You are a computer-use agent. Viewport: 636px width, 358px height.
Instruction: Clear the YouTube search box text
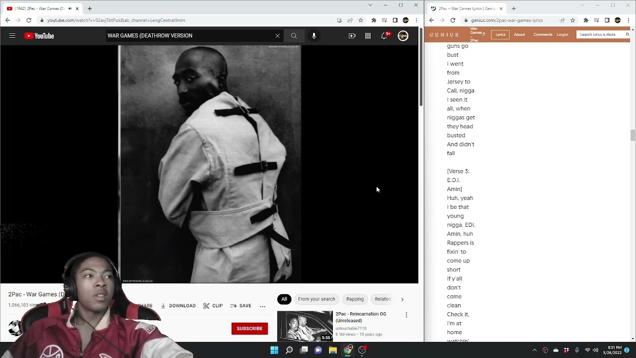pyautogui.click(x=277, y=36)
